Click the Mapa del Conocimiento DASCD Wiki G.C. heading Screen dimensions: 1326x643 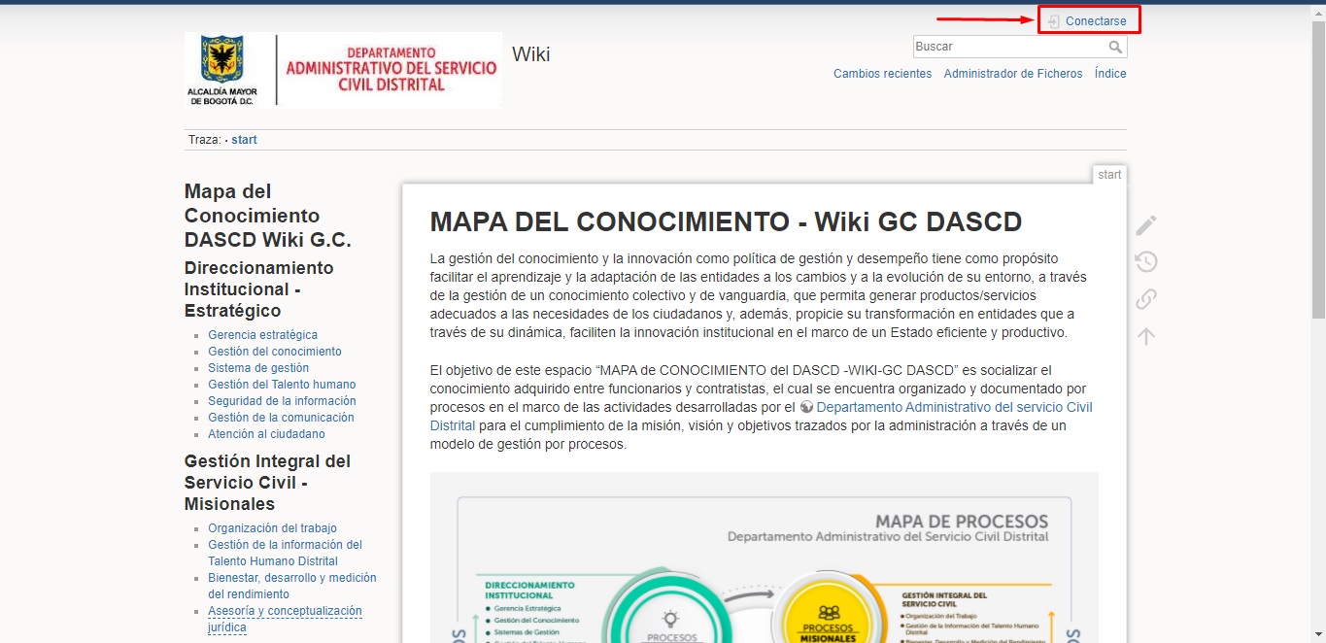pos(267,216)
